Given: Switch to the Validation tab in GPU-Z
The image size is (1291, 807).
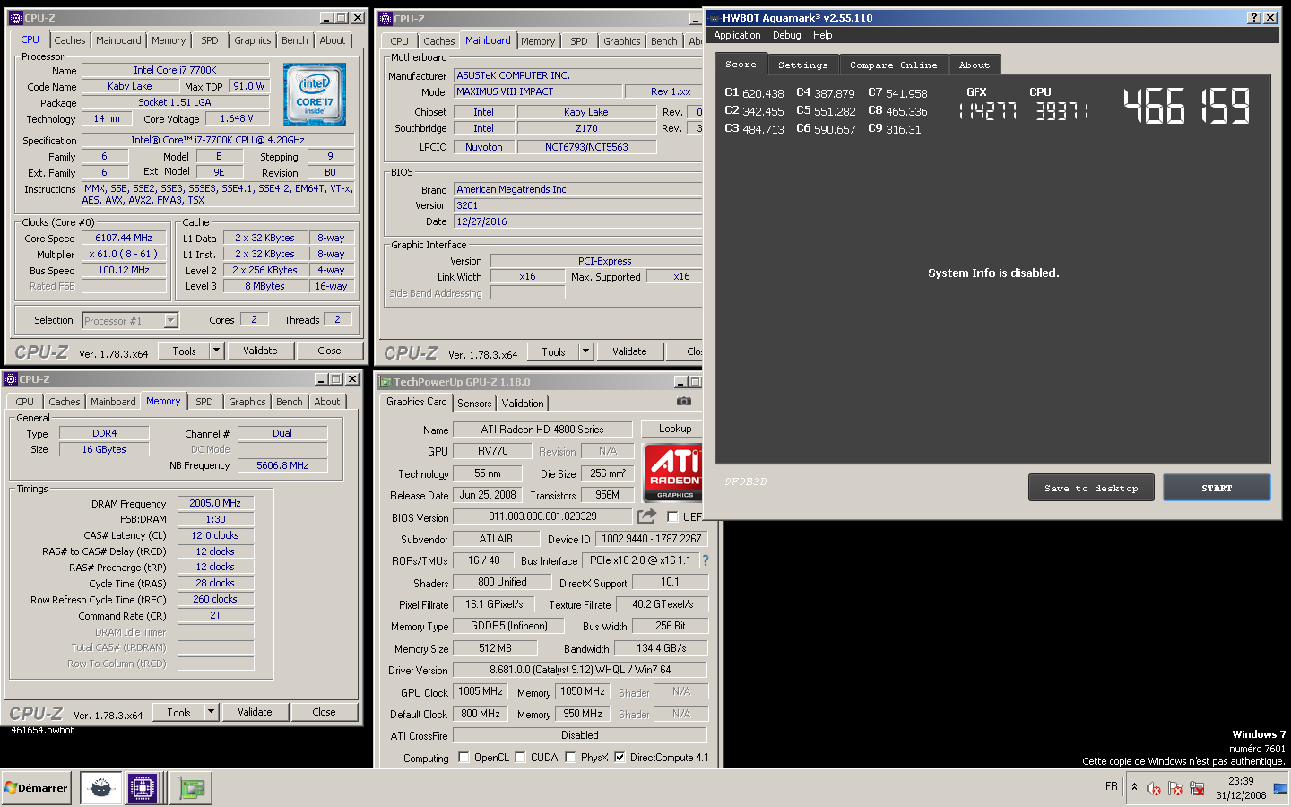Looking at the screenshot, I should [523, 403].
